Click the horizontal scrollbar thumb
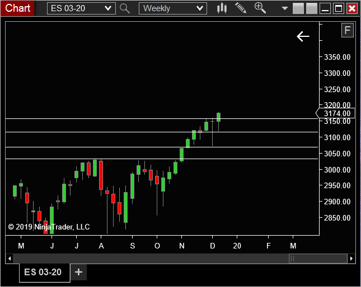Image resolution: width=361 pixels, height=287 pixels. [x=318, y=259]
